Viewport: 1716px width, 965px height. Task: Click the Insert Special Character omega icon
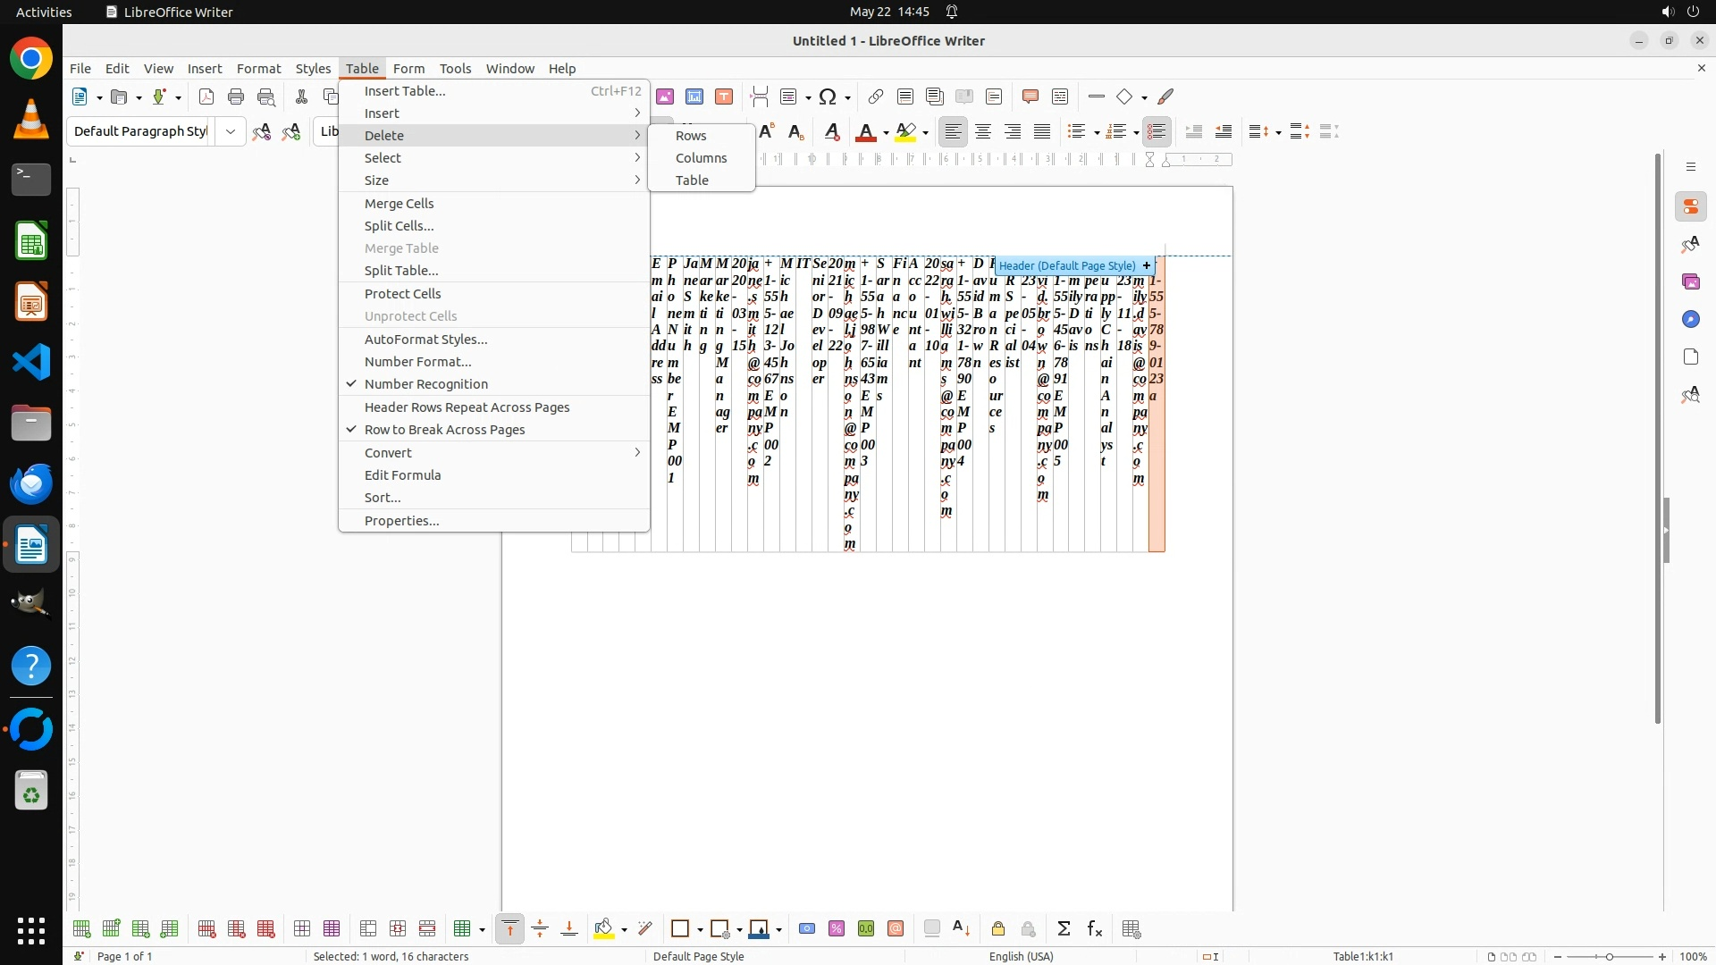(x=828, y=96)
